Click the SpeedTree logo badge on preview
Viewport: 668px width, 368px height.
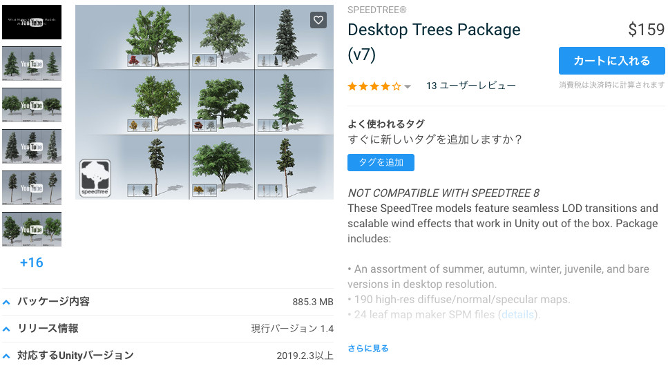coord(95,178)
